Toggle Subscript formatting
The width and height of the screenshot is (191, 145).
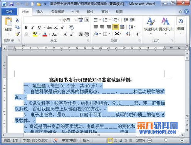coord(56,28)
